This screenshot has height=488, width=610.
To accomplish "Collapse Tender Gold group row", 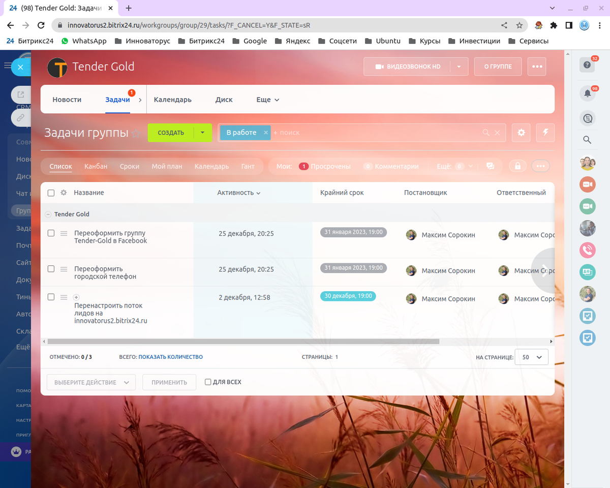I will pos(48,215).
